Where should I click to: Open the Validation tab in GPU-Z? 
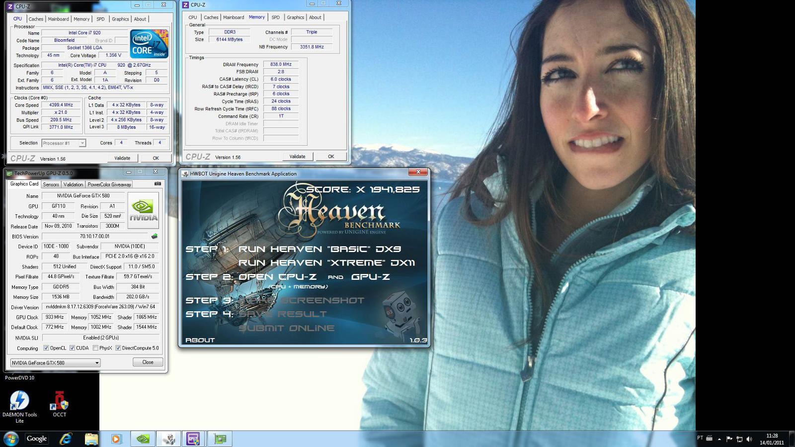pyautogui.click(x=73, y=184)
